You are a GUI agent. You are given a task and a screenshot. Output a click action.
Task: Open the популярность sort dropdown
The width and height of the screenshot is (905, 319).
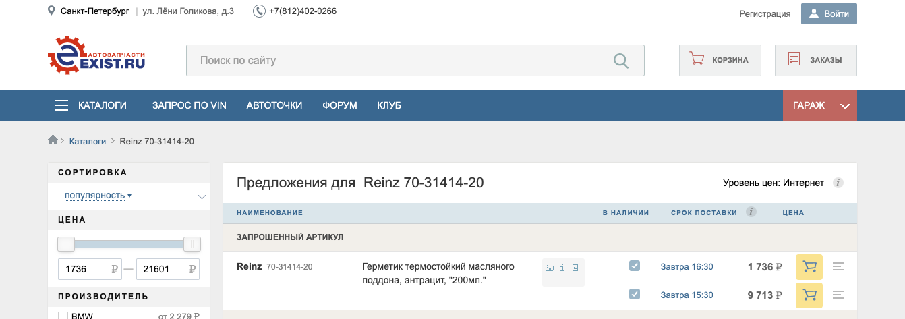[98, 196]
